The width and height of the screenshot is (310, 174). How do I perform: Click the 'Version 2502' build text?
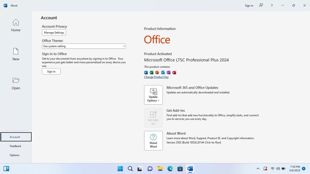[194, 142]
